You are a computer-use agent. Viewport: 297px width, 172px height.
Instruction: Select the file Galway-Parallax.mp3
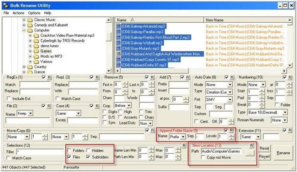142,32
